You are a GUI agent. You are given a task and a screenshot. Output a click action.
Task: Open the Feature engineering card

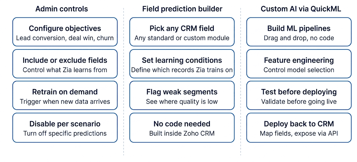tap(299, 64)
